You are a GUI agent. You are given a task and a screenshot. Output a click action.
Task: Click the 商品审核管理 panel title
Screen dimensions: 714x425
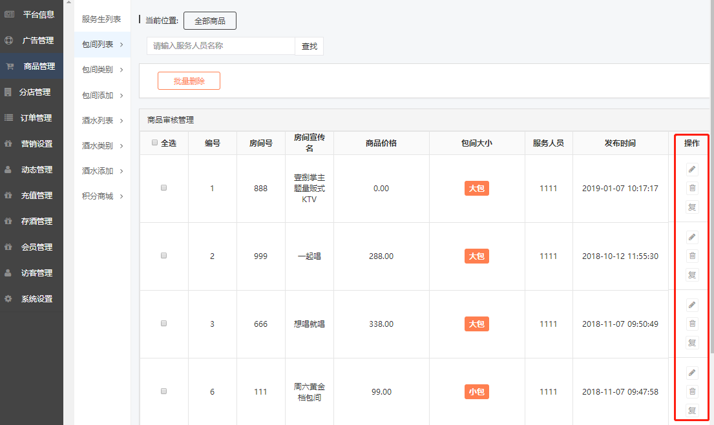pyautogui.click(x=171, y=120)
